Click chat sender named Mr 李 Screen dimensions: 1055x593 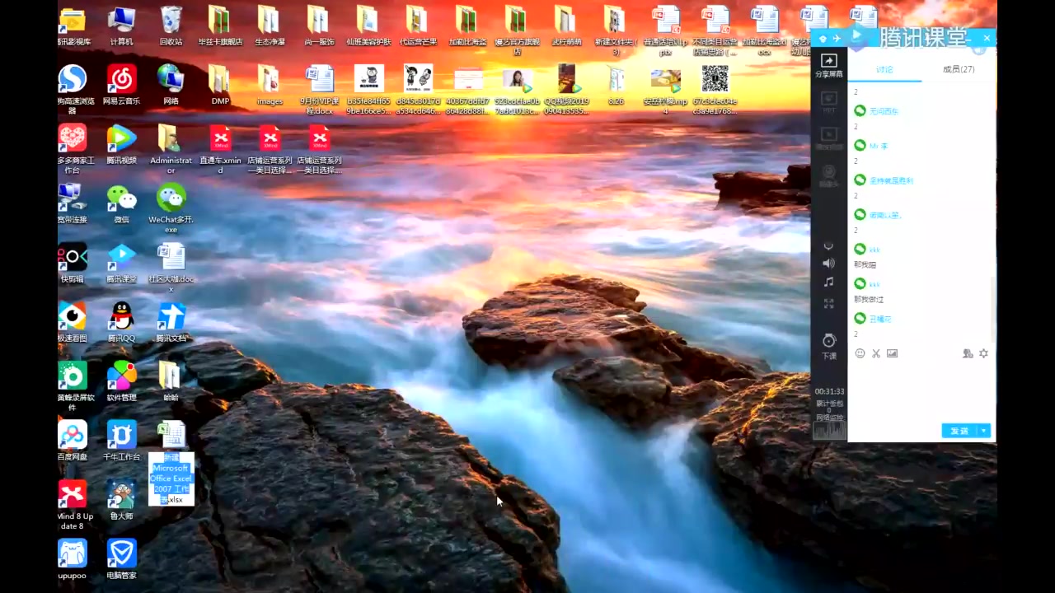pos(879,145)
